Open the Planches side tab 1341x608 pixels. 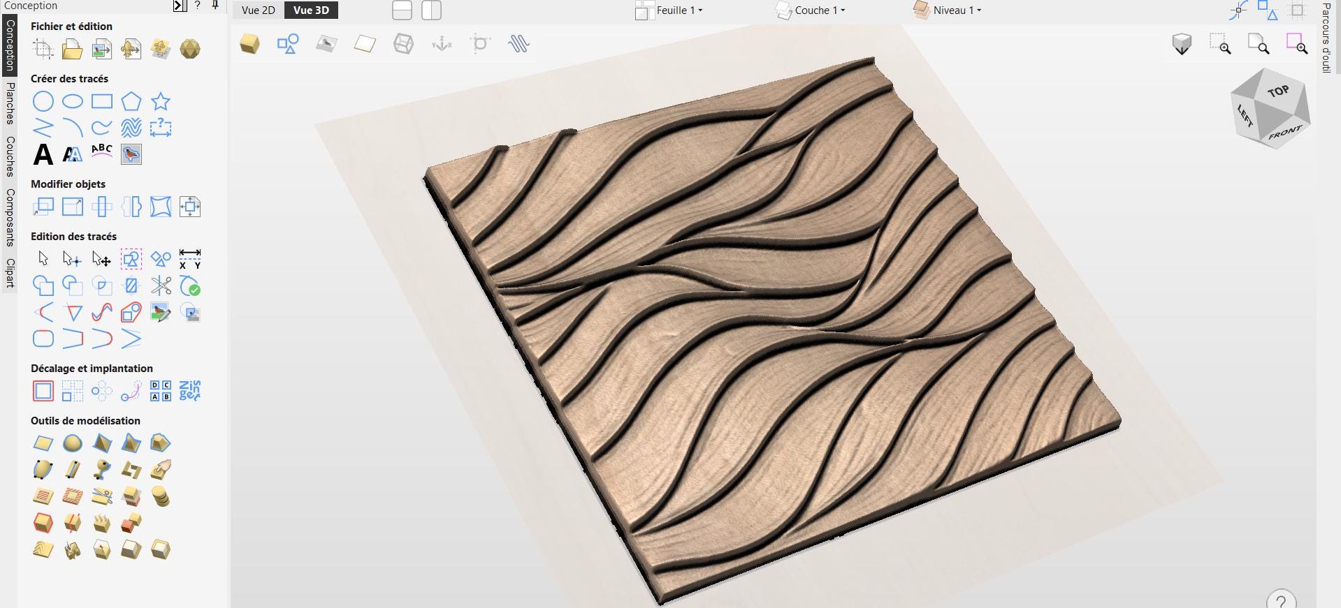pos(10,103)
